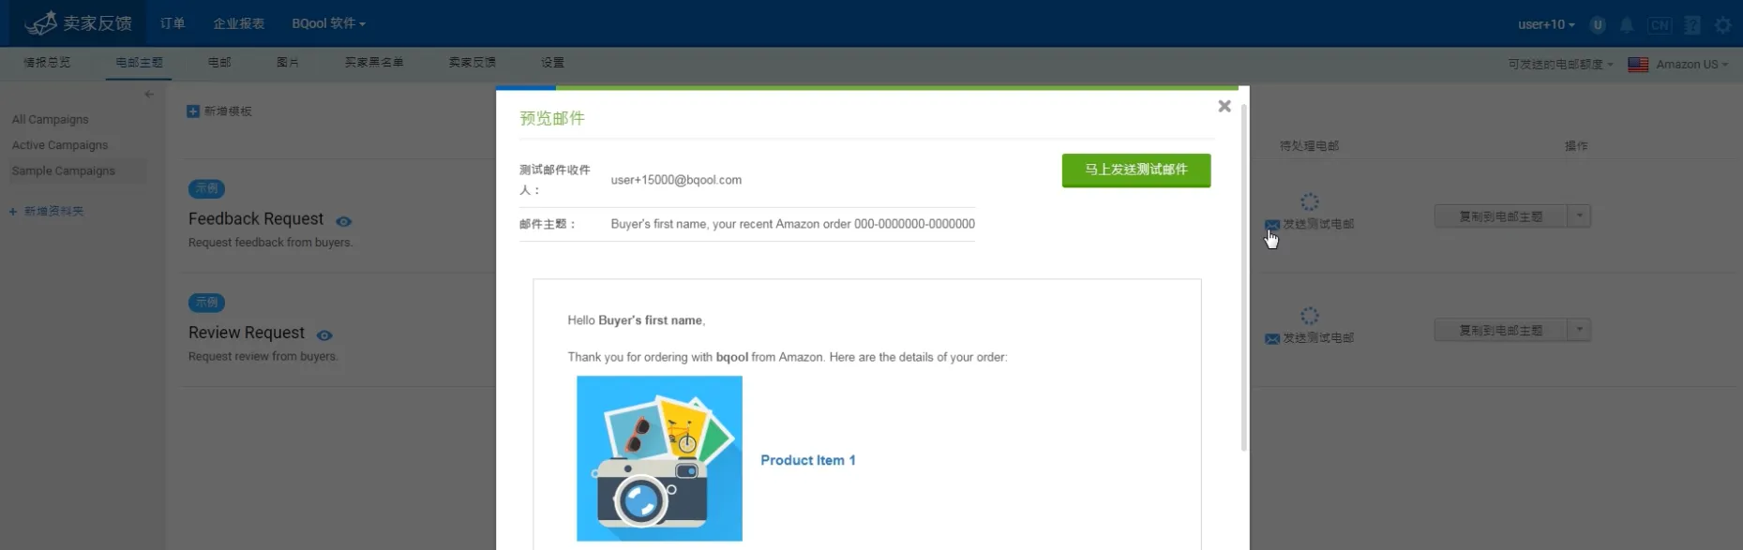This screenshot has height=550, width=1743.
Task: Collapse the sidebar with the left arrow
Action: [x=149, y=94]
